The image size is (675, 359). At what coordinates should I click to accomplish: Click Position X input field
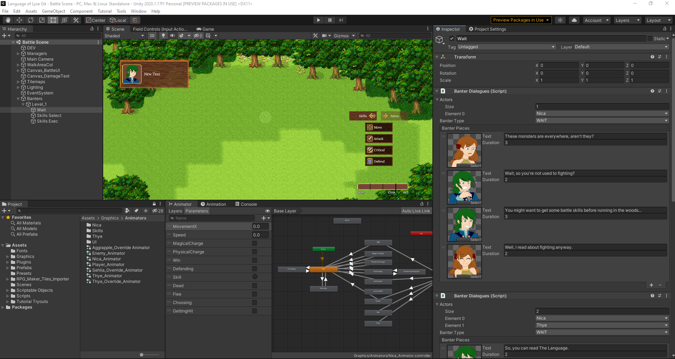559,66
